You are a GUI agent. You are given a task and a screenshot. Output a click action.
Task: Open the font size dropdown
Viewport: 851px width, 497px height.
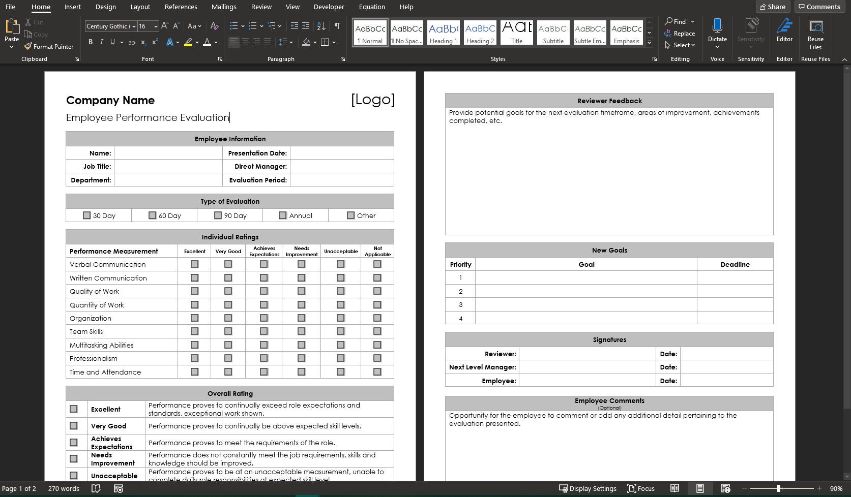(155, 26)
